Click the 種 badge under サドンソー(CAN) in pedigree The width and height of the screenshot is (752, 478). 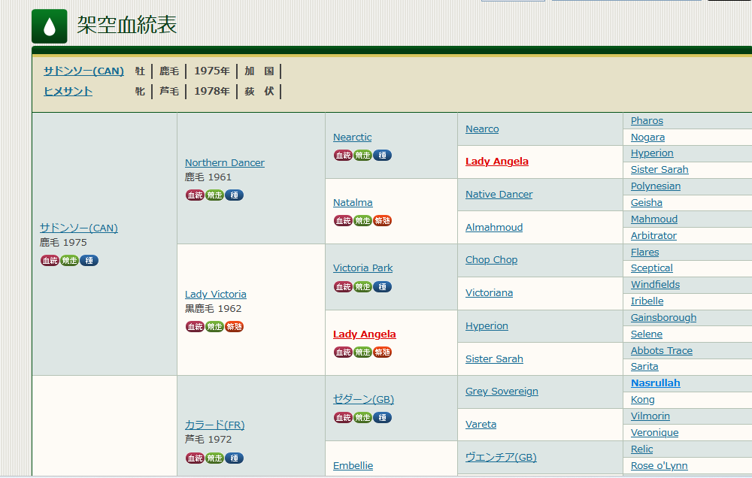click(x=89, y=261)
